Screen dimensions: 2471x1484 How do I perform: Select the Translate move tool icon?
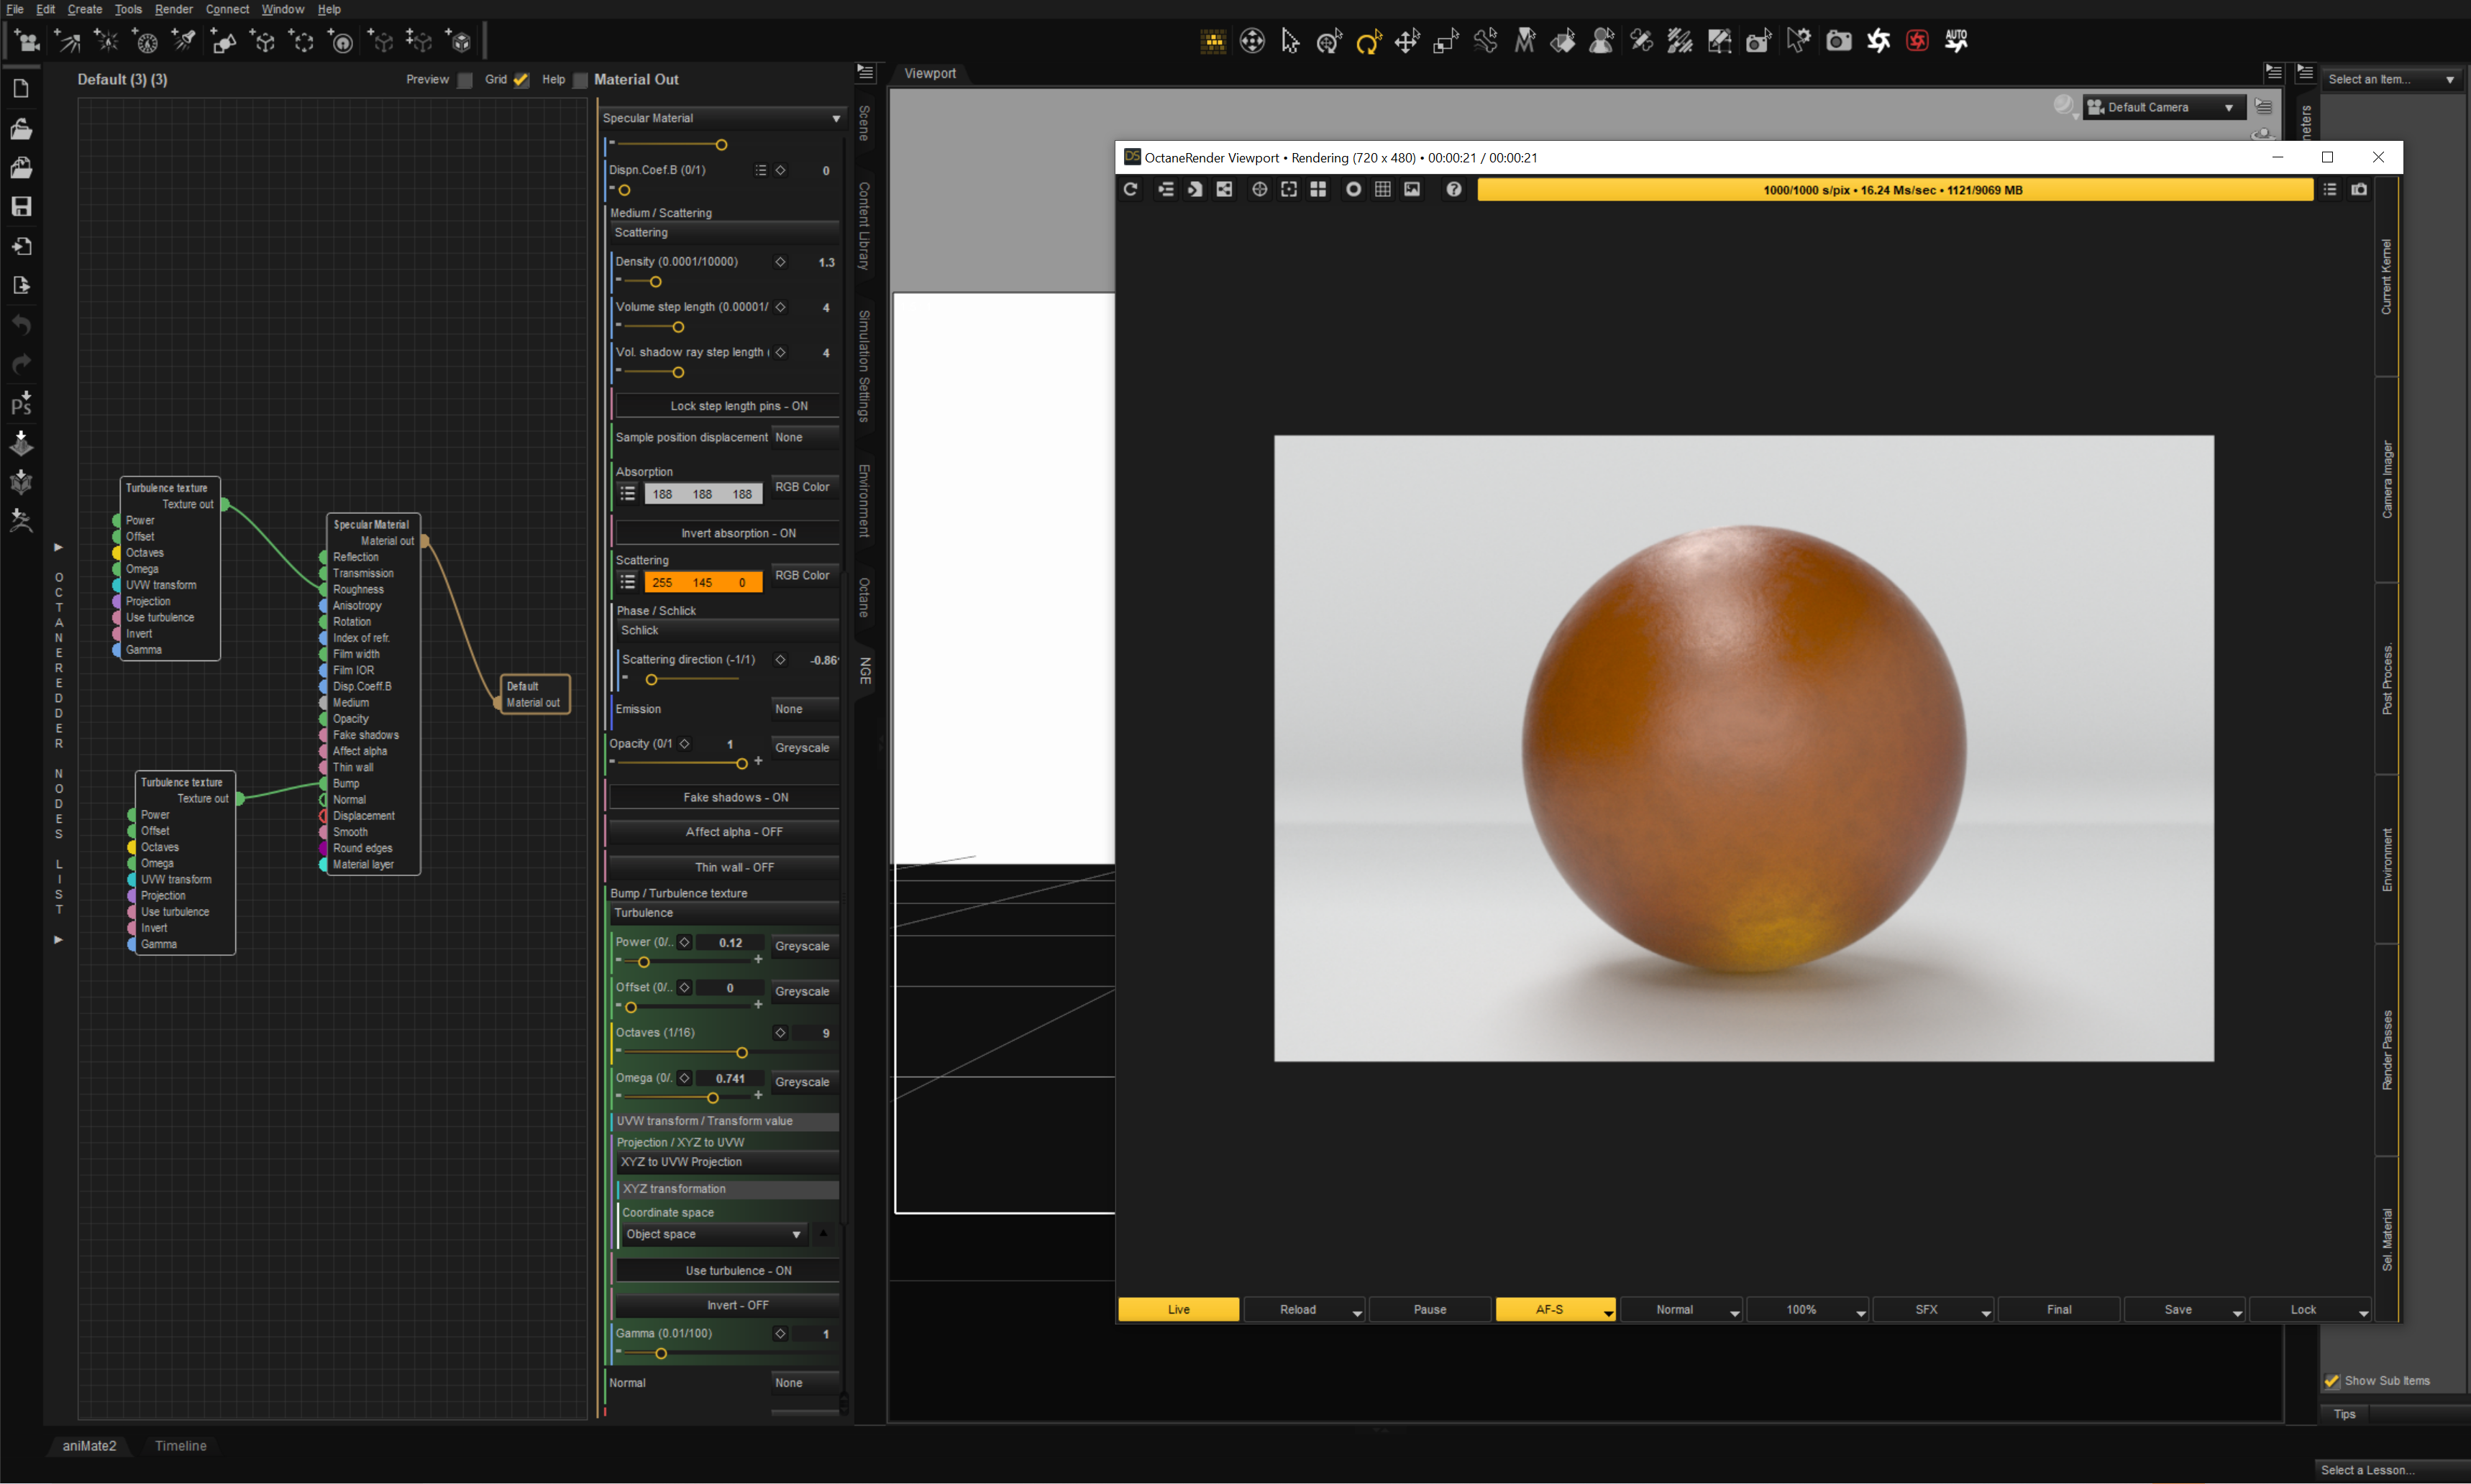click(1407, 41)
